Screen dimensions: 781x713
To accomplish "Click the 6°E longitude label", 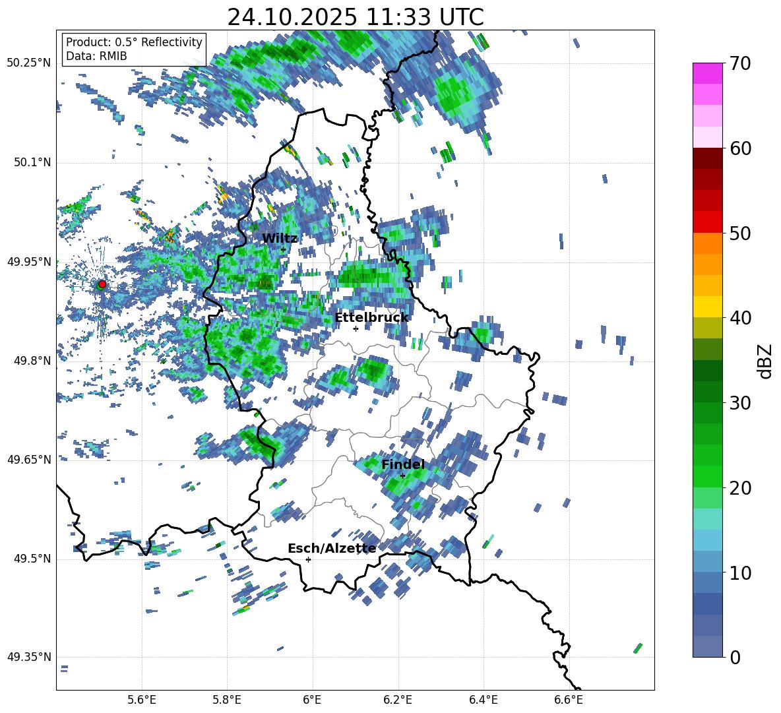I will tap(312, 700).
